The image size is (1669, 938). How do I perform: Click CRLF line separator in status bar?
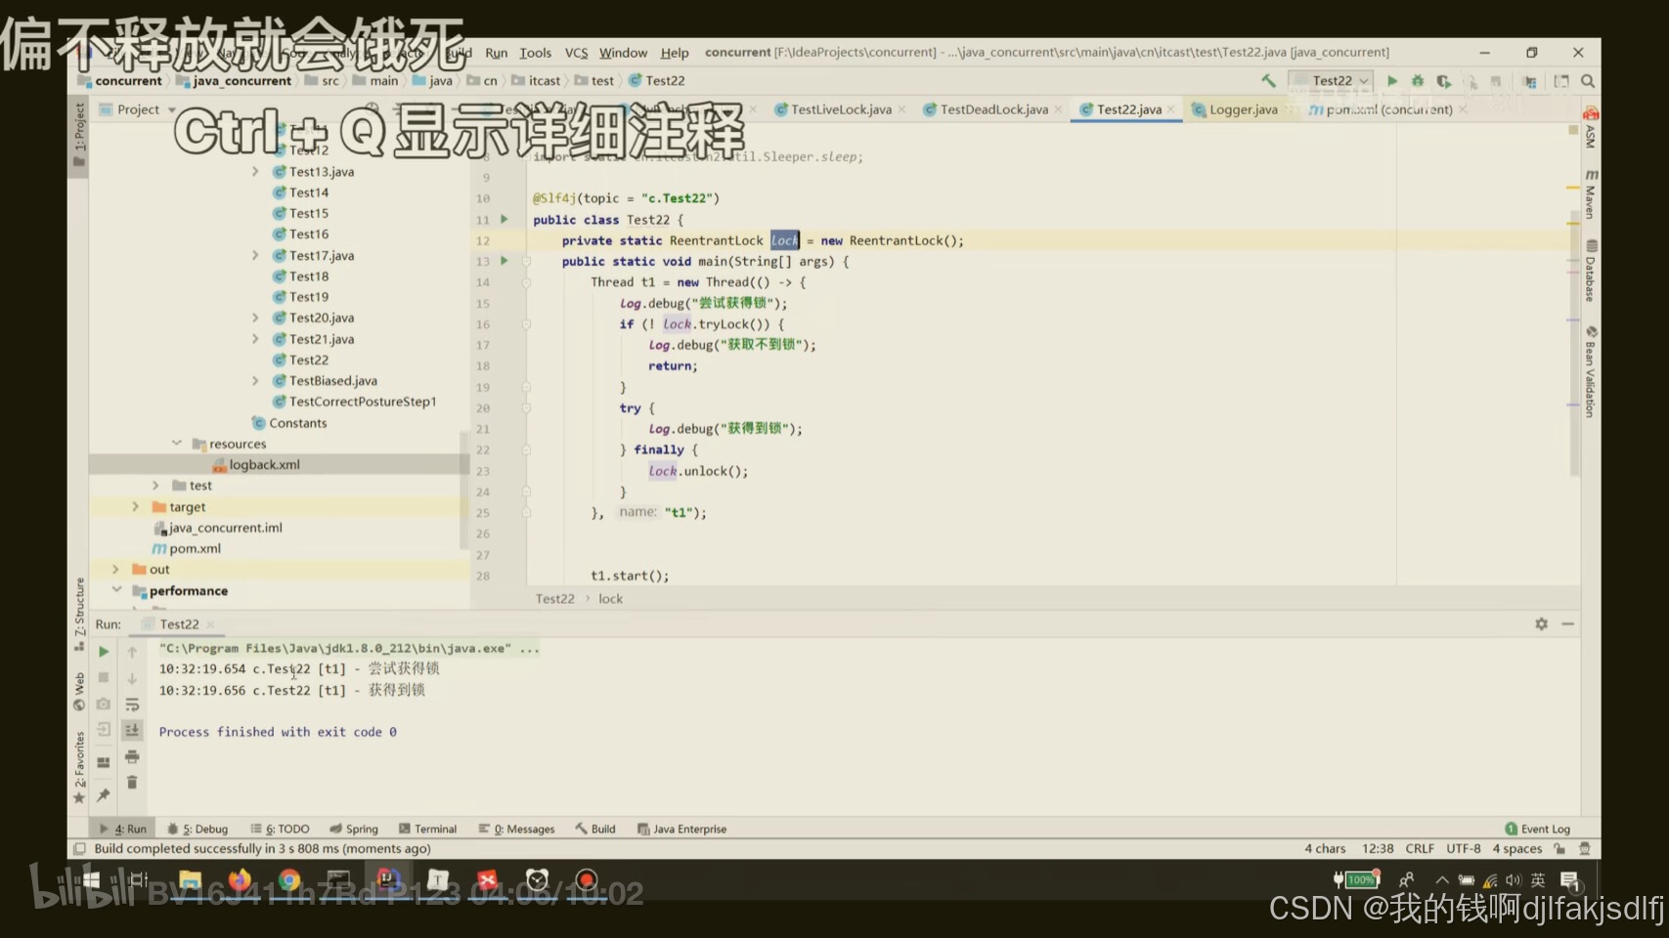click(x=1420, y=848)
